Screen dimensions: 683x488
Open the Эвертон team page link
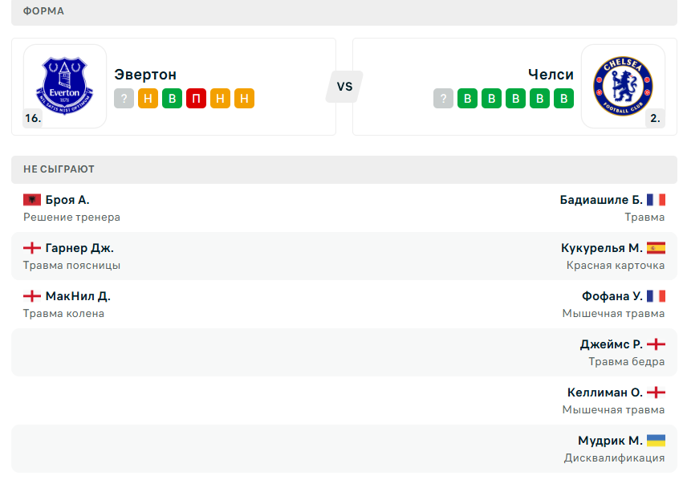pyautogui.click(x=145, y=75)
